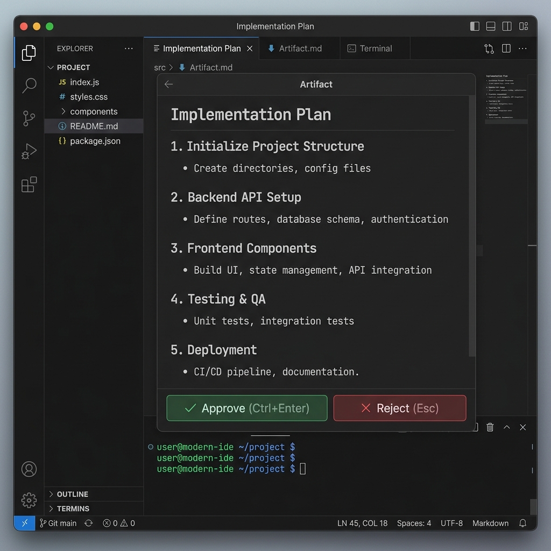Screen dimensions: 551x551
Task: Collapse the PROJECT folder tree
Action: point(51,67)
